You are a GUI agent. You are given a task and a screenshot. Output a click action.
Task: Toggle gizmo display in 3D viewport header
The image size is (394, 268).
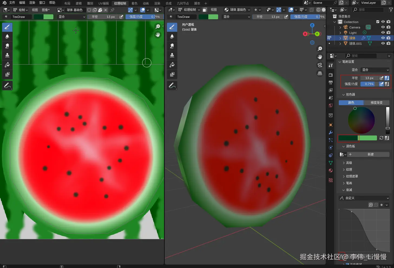click(x=279, y=10)
